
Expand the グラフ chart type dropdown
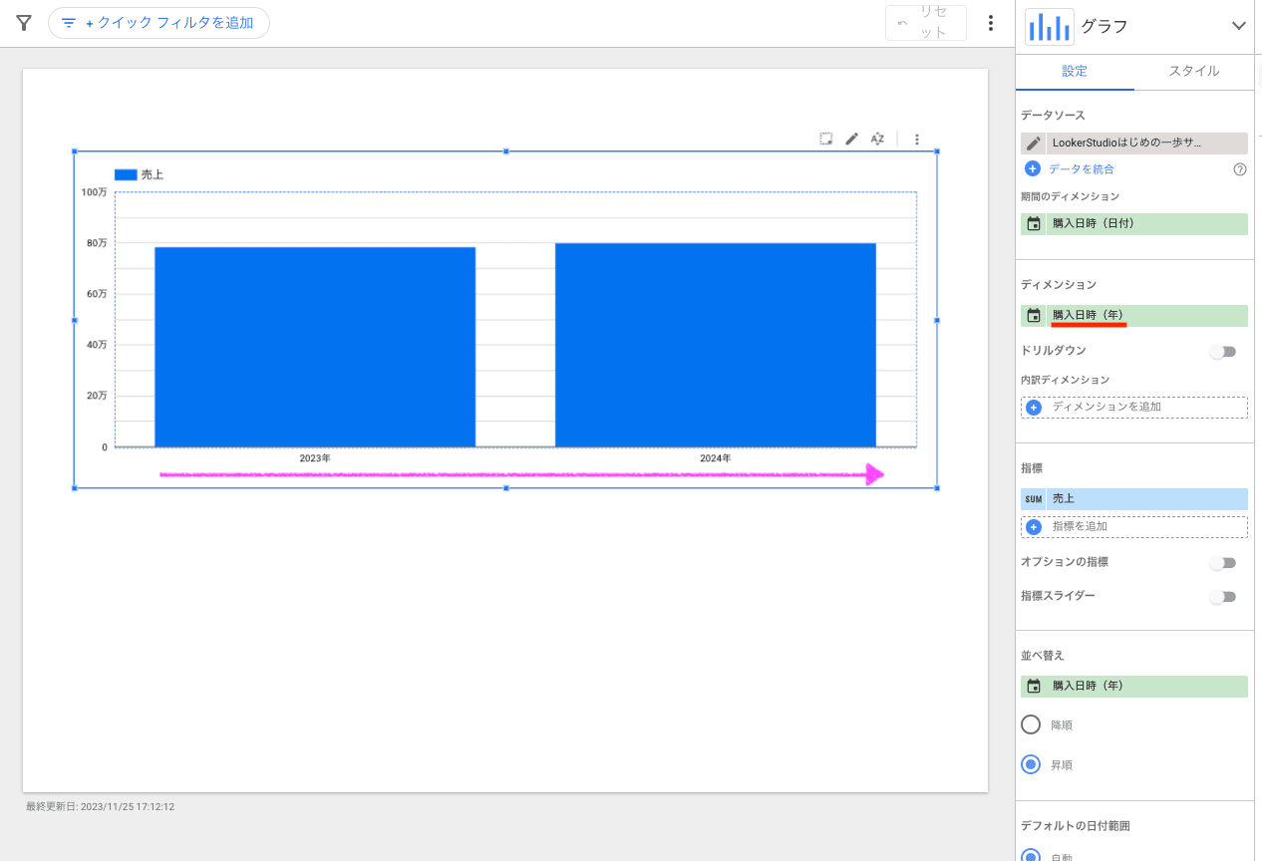1238,26
